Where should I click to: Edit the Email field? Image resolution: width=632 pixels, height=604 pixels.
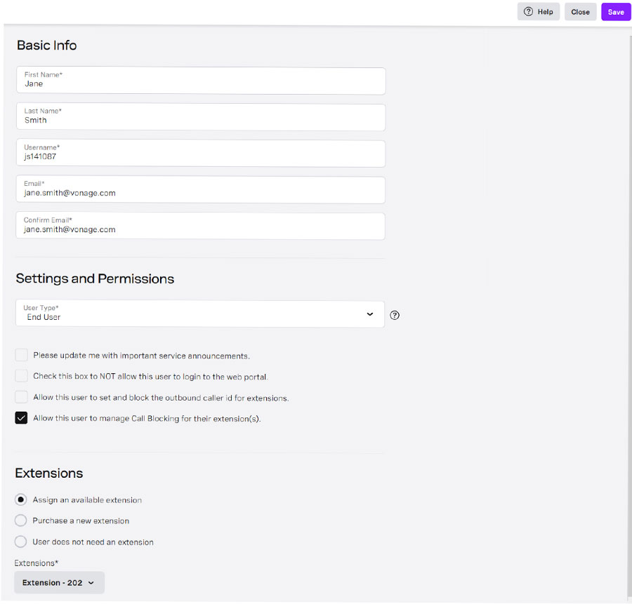[201, 189]
